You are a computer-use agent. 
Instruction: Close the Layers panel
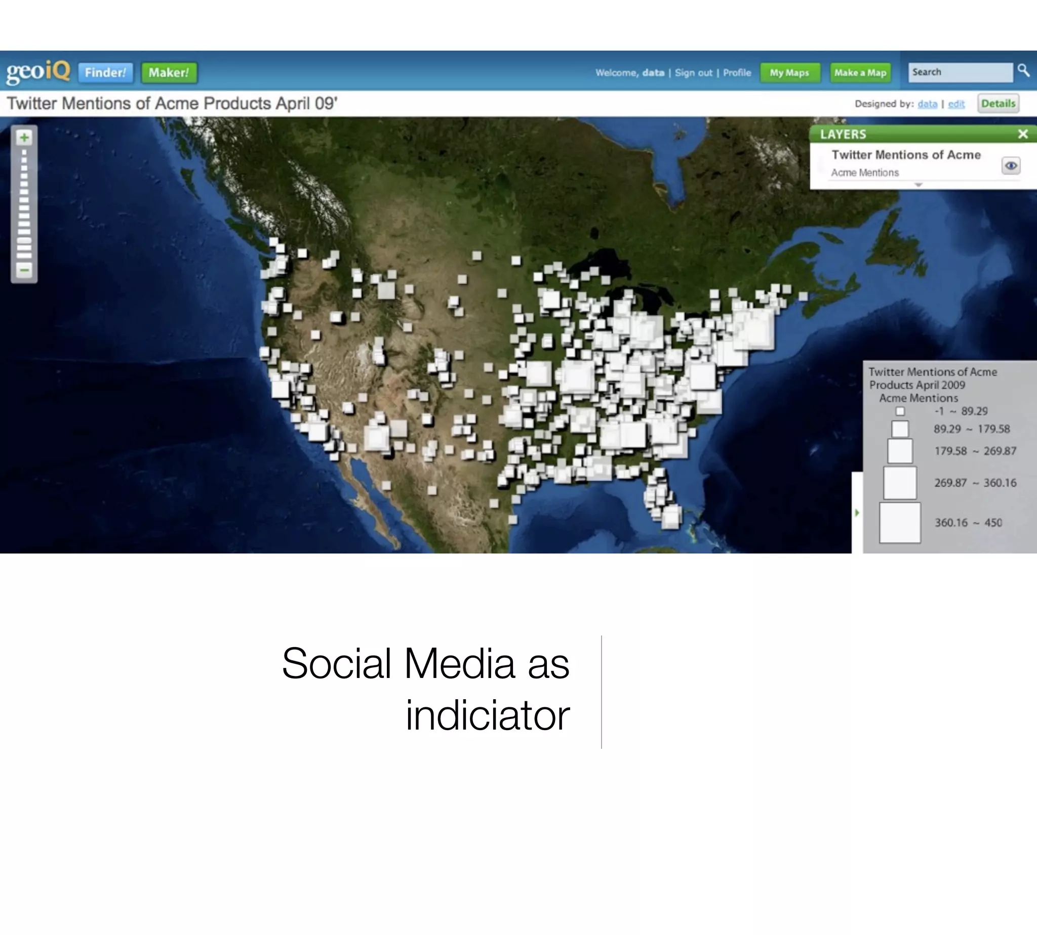pos(1023,134)
